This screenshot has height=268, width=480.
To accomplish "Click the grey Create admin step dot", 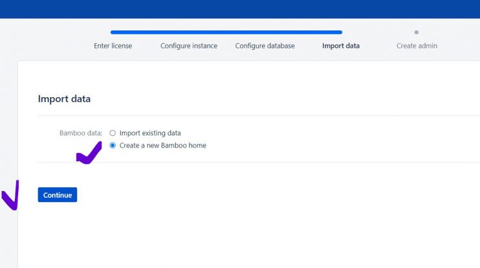I will [416, 32].
